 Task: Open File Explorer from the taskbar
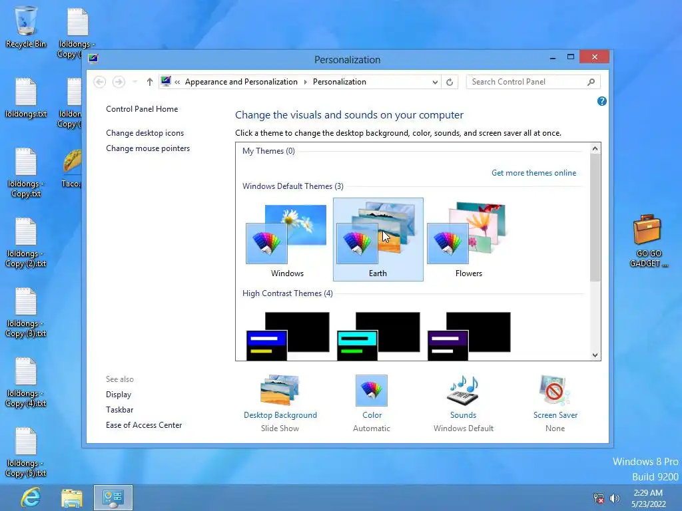tap(71, 498)
